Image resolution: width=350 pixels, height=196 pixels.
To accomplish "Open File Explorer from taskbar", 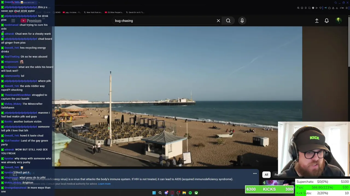I will [x=184, y=193].
